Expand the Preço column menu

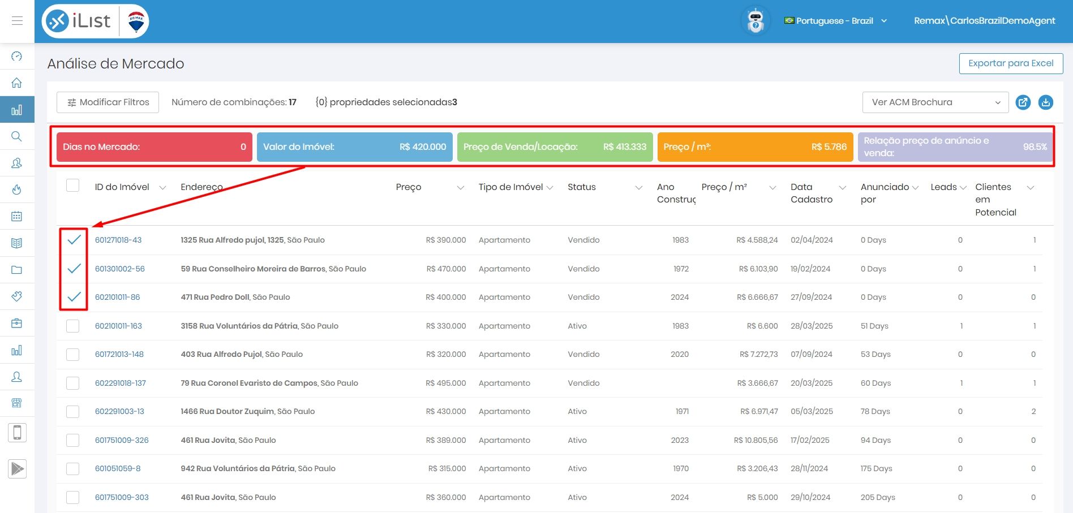(461, 188)
